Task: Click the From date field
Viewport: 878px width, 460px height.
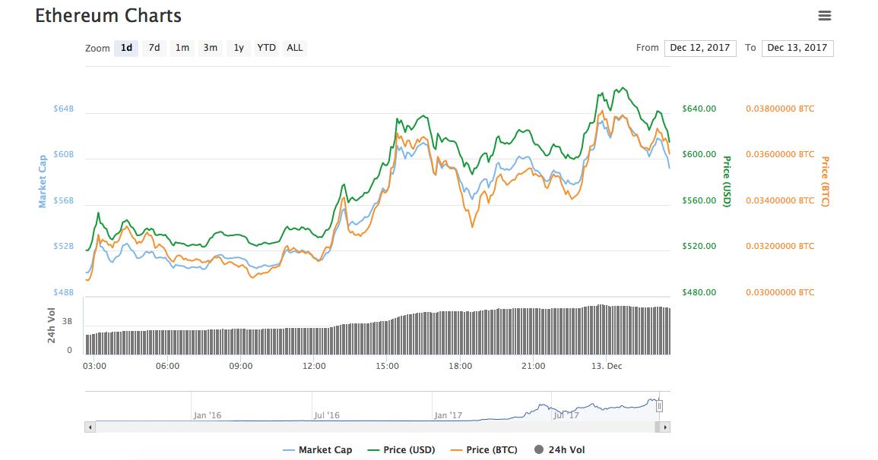Action: click(699, 48)
